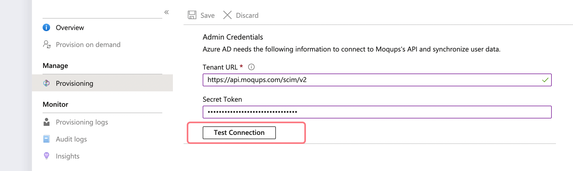
Task: Click the Save text in toolbar
Action: pyautogui.click(x=207, y=15)
